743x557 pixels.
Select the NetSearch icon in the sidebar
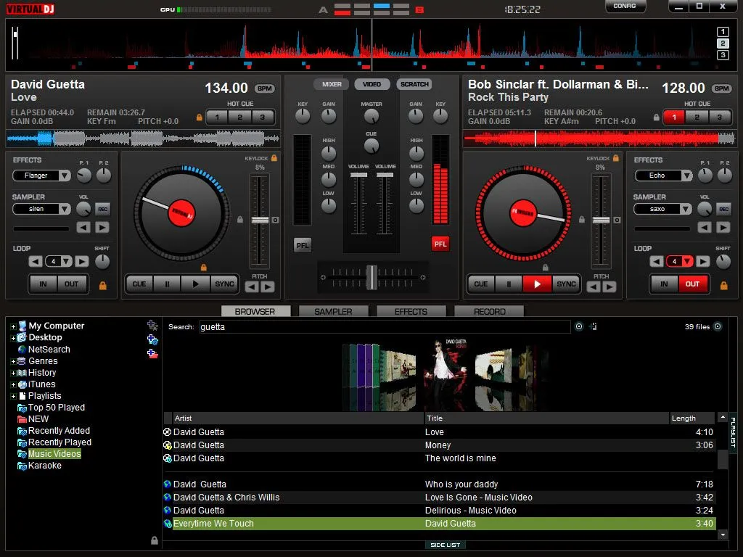22,349
